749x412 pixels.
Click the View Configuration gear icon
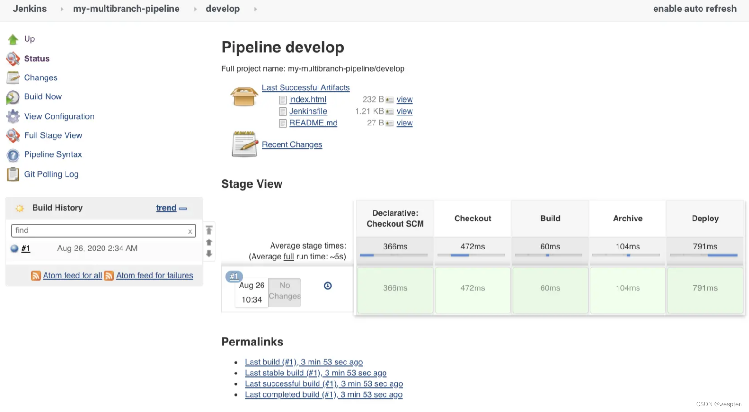point(13,116)
